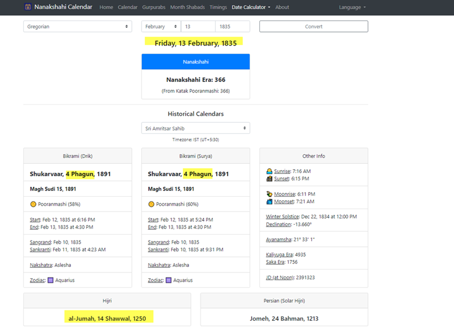Open the Timings nav item
The height and width of the screenshot is (330, 454).
point(218,7)
